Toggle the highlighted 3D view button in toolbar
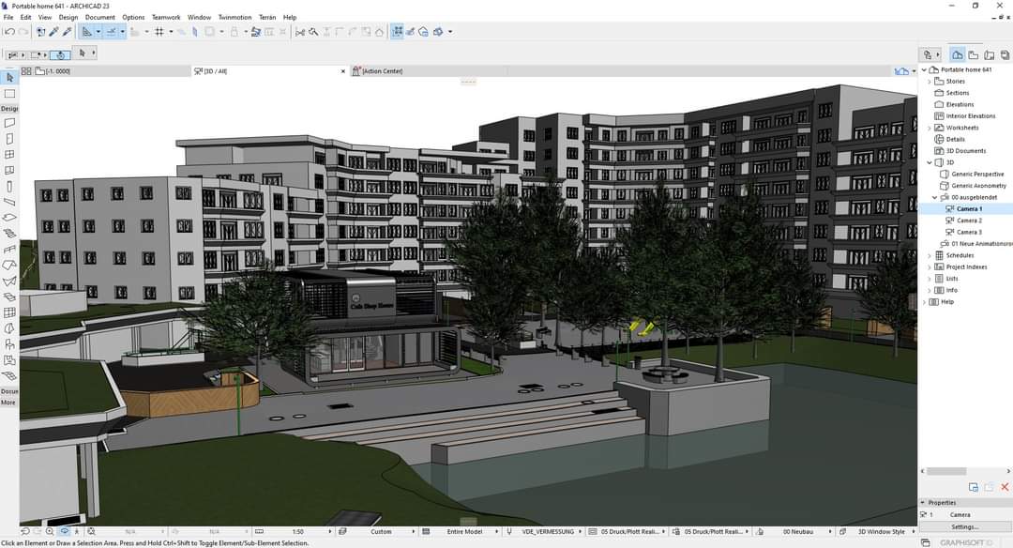The width and height of the screenshot is (1013, 548). [x=398, y=31]
